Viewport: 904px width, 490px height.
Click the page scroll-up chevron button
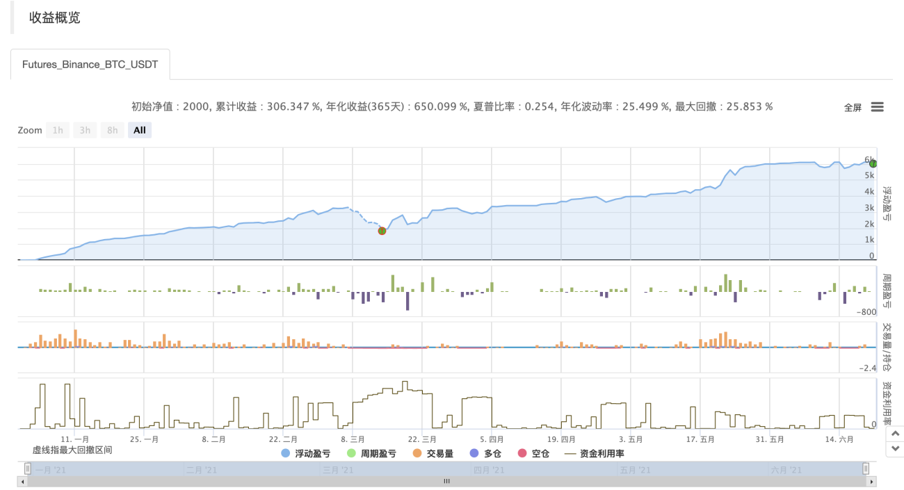[895, 434]
